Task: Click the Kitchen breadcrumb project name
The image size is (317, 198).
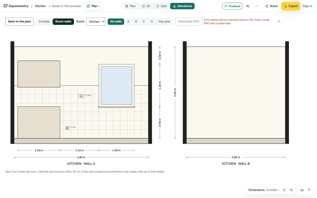Action: point(40,6)
